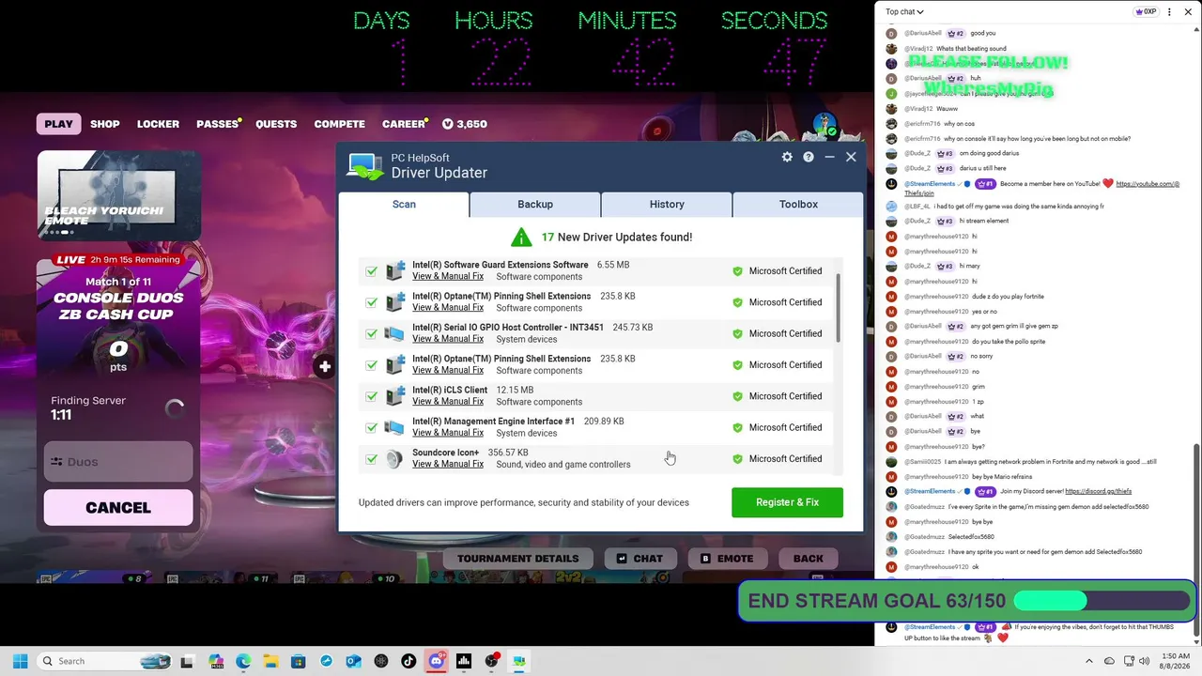Uncheck Intel Serial IO GPIO Host Controller
Screen dimensions: 1202x676
(372, 333)
